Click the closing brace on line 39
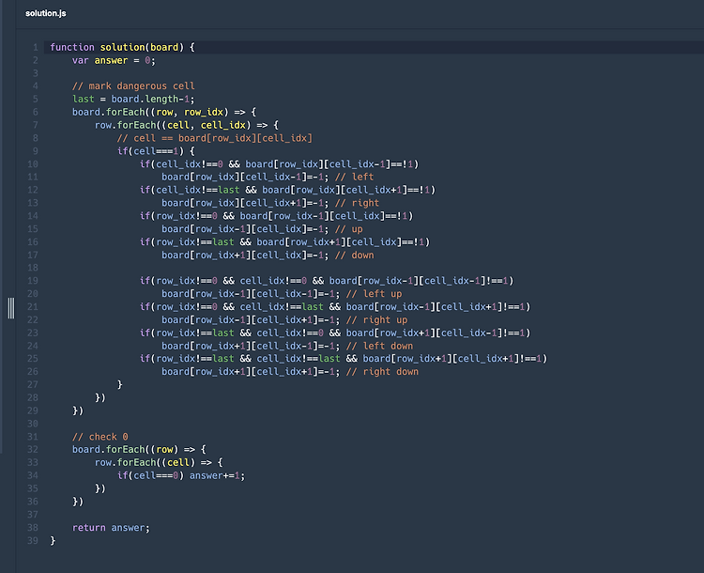This screenshot has width=704, height=573. point(53,541)
